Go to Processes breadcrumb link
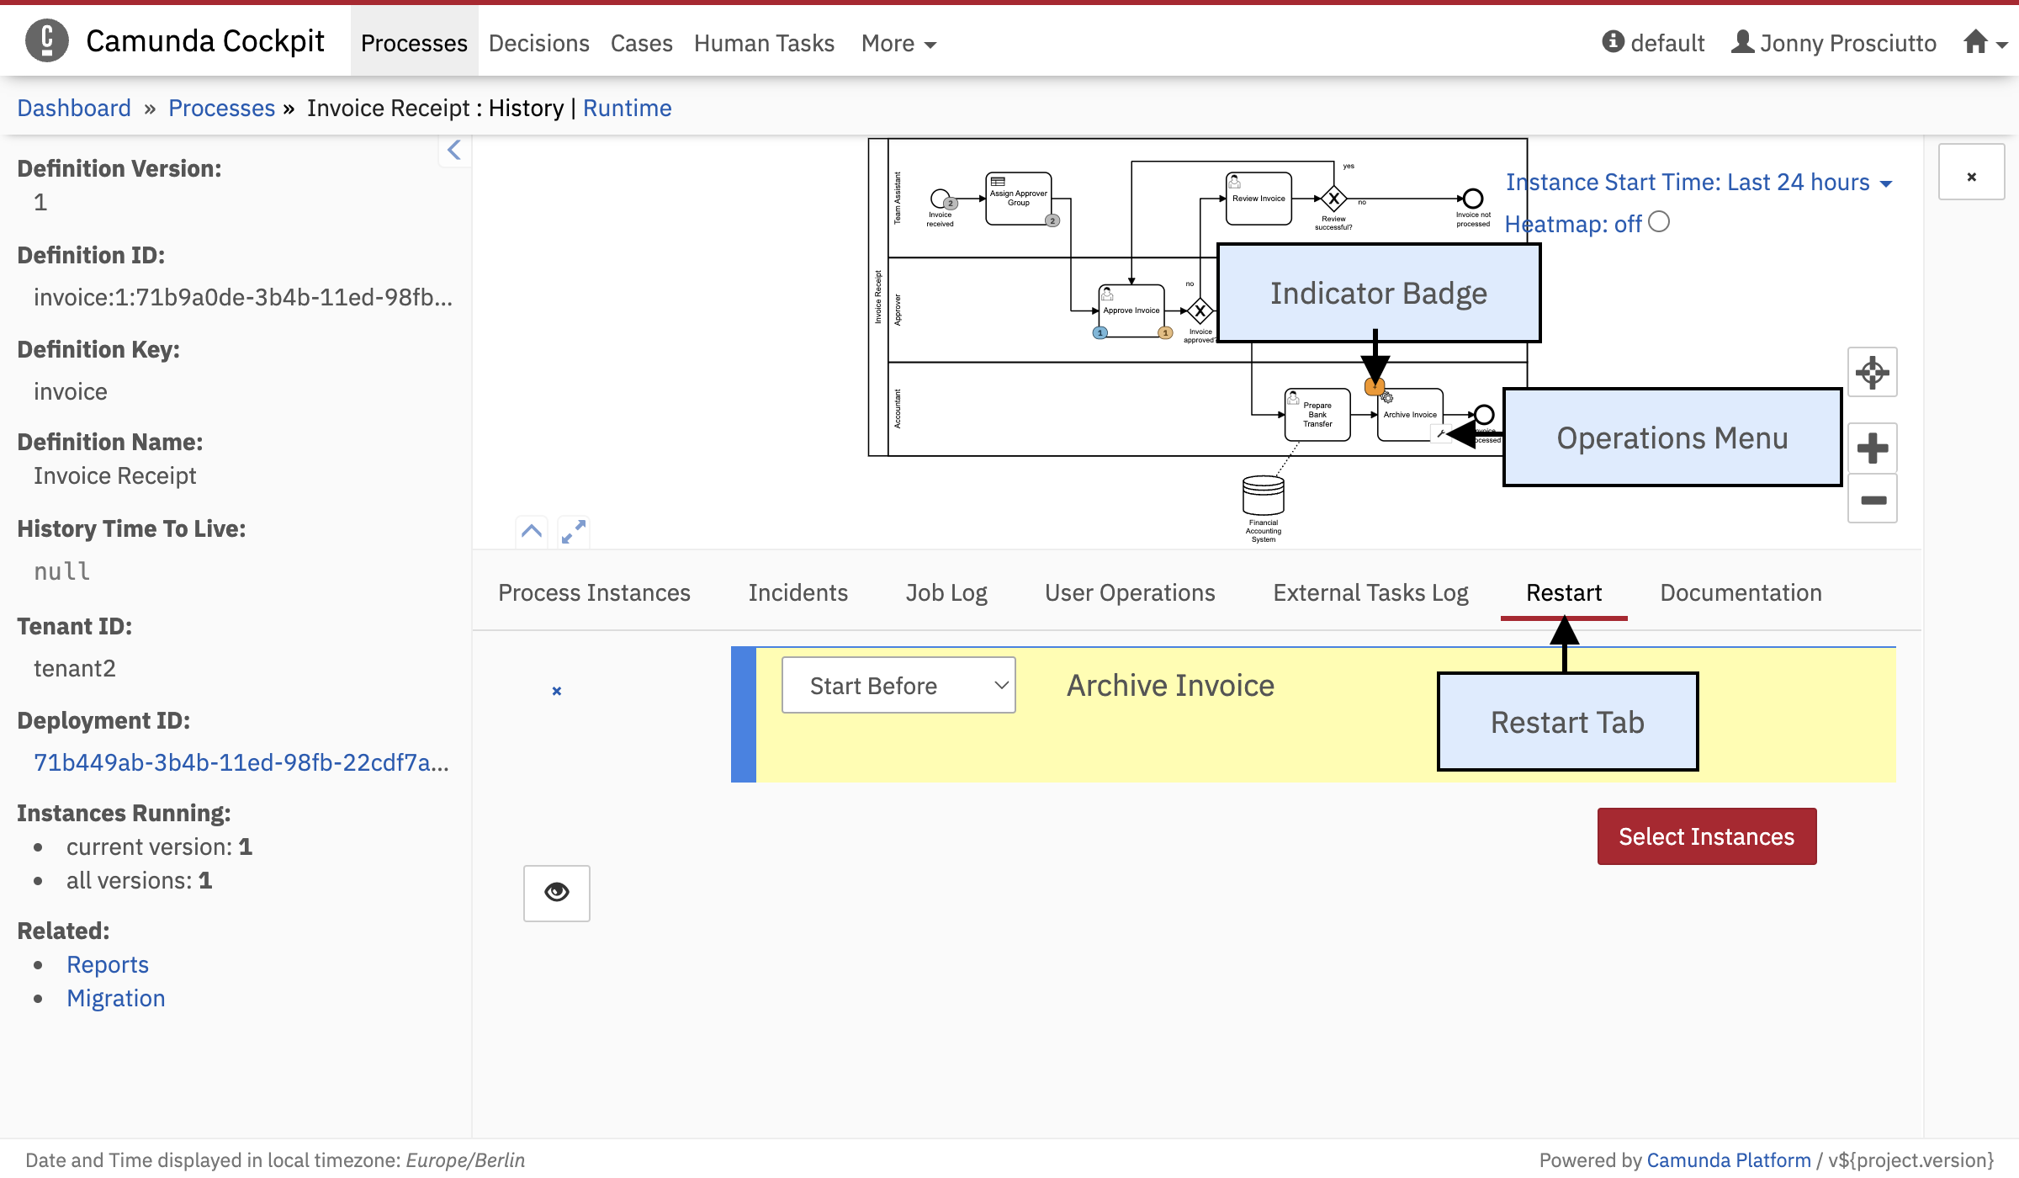This screenshot has height=1178, width=2019. point(222,108)
